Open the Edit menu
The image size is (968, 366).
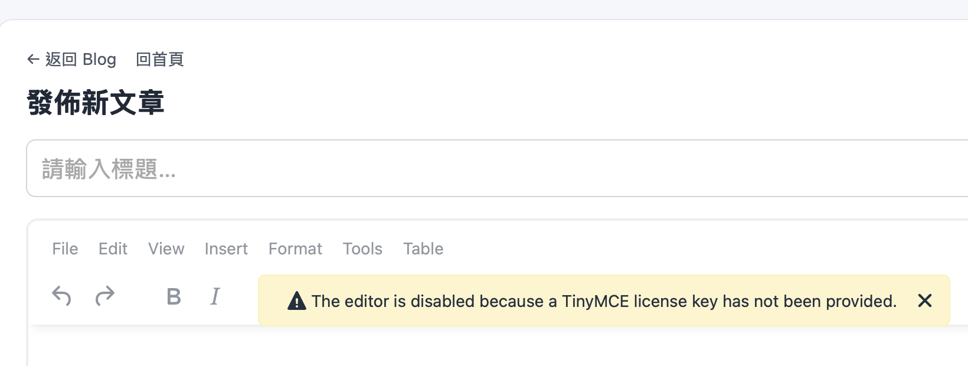pyautogui.click(x=113, y=249)
